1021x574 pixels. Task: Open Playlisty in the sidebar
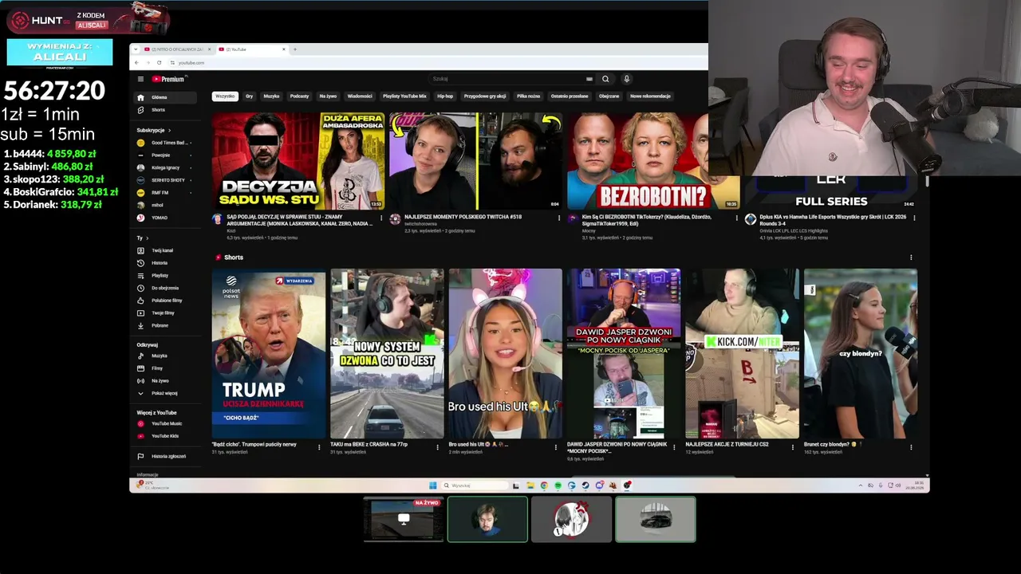164,275
